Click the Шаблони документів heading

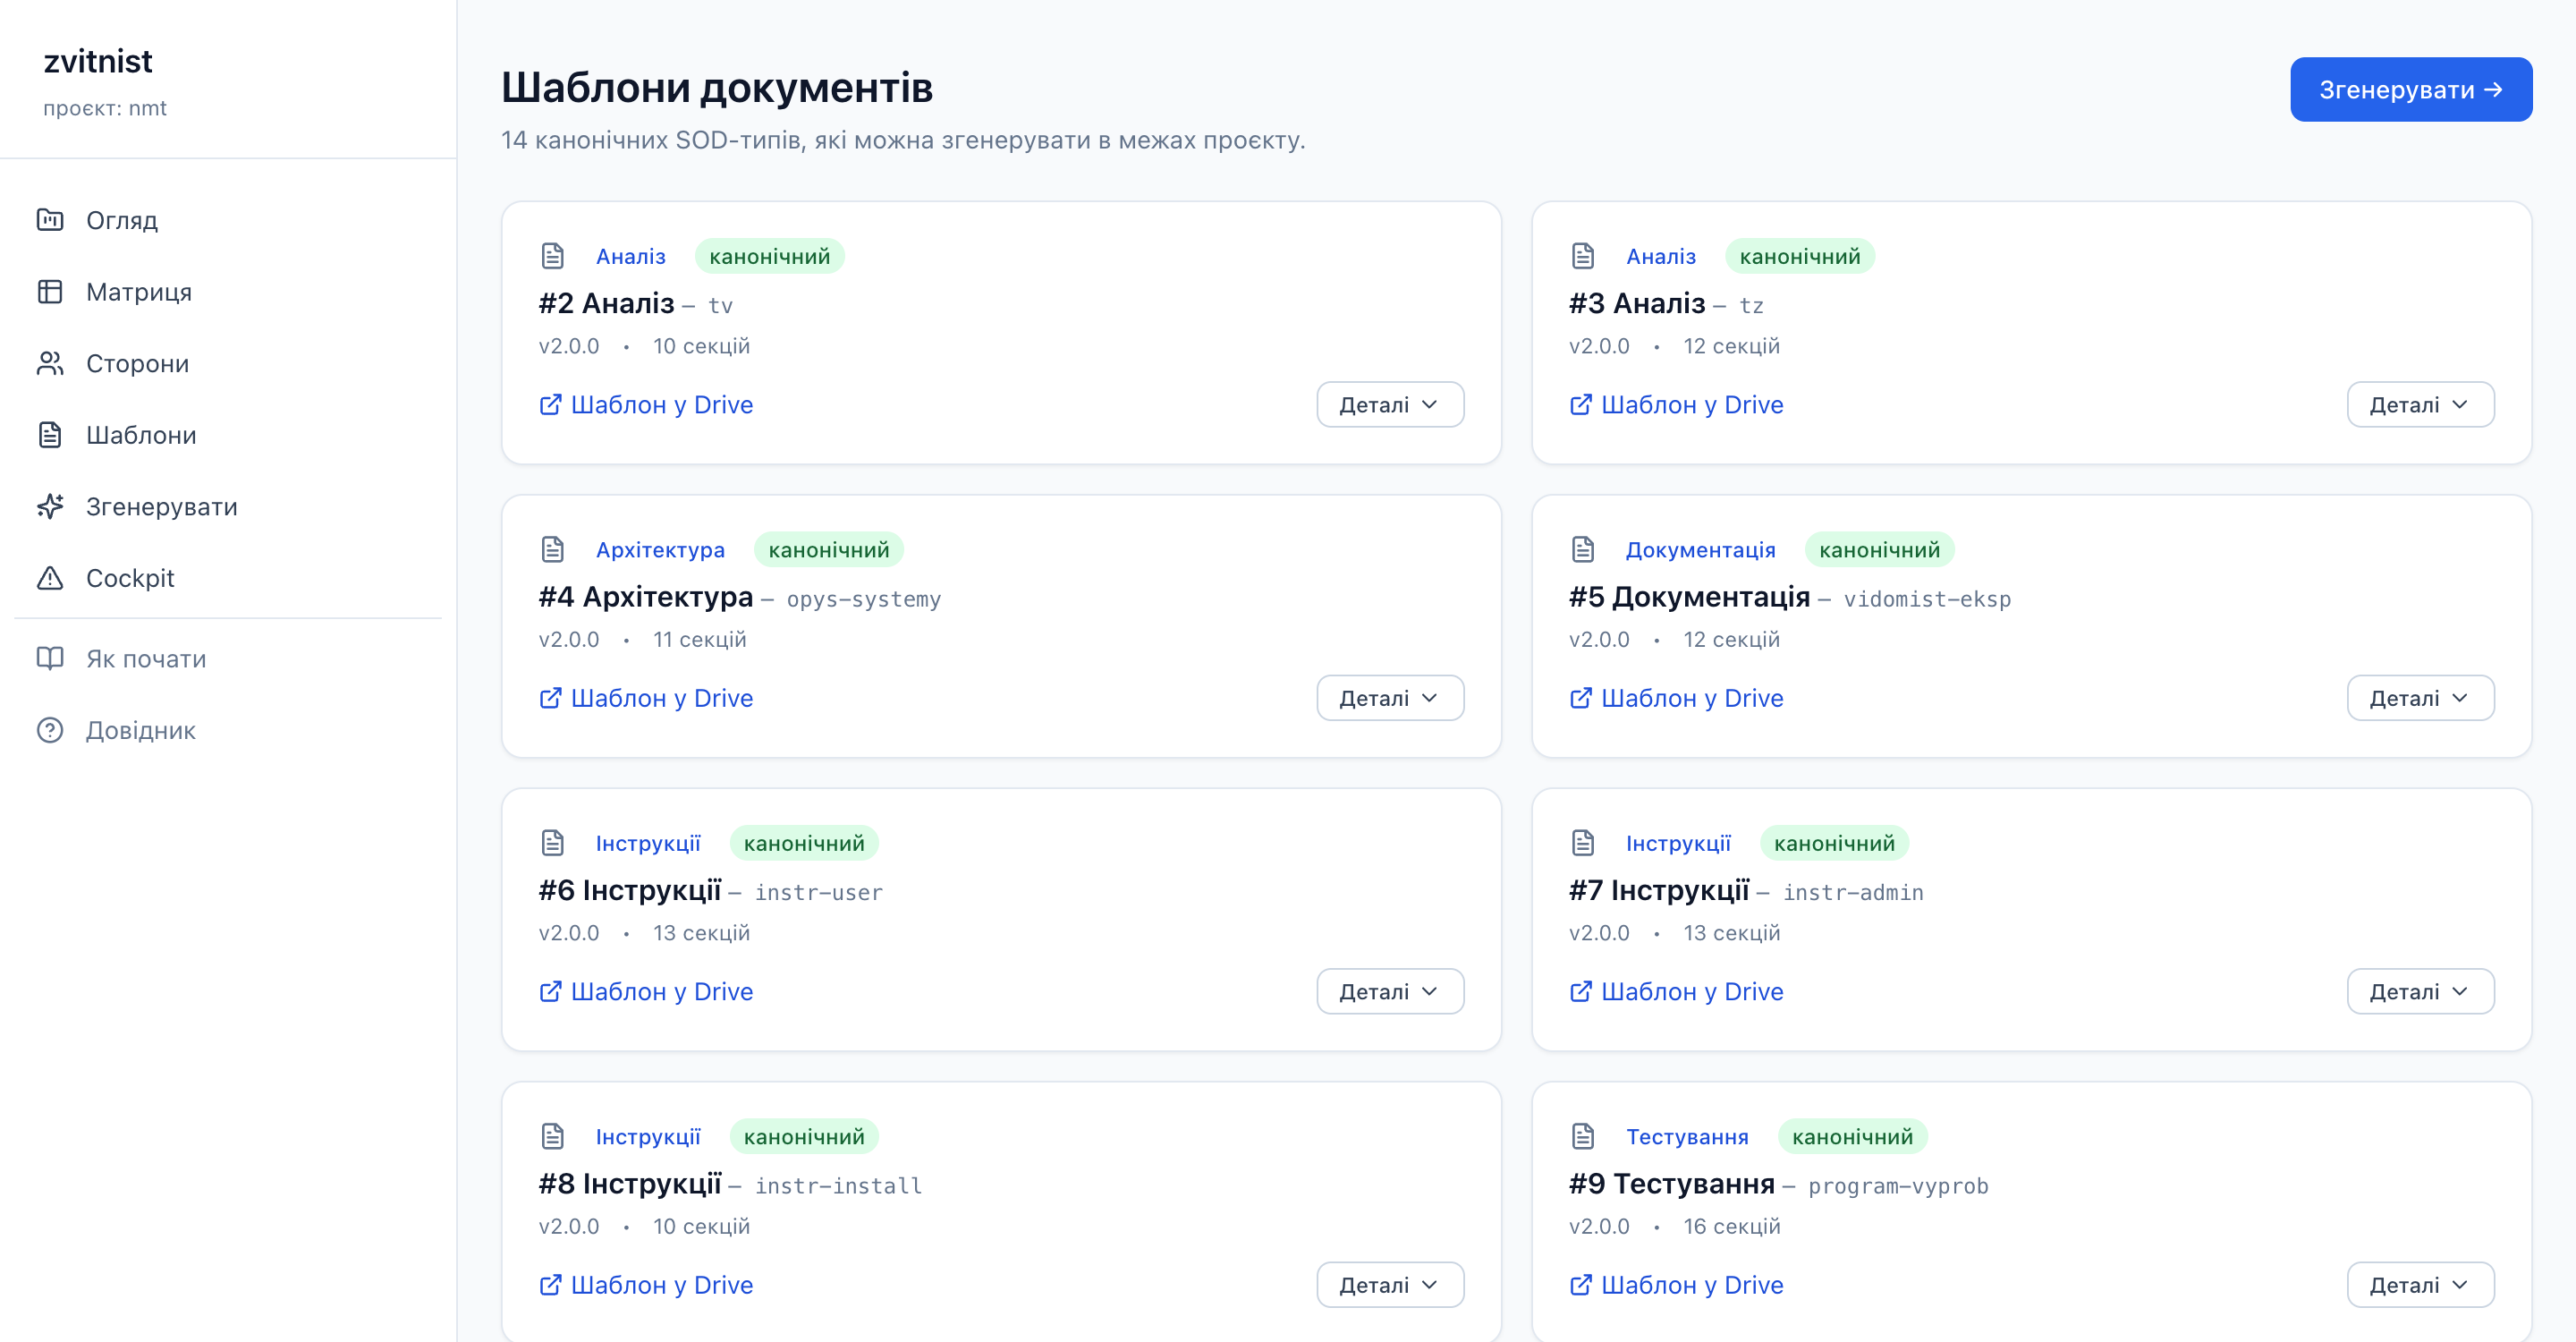tap(717, 88)
